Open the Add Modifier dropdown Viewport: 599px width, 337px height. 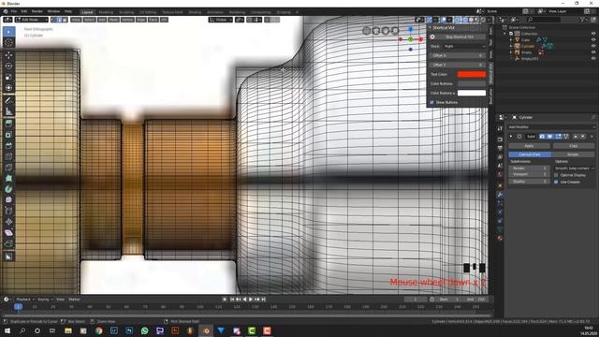pyautogui.click(x=551, y=127)
